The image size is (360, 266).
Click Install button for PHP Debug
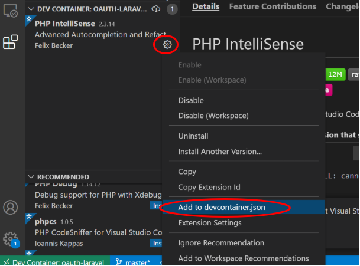coord(156,205)
